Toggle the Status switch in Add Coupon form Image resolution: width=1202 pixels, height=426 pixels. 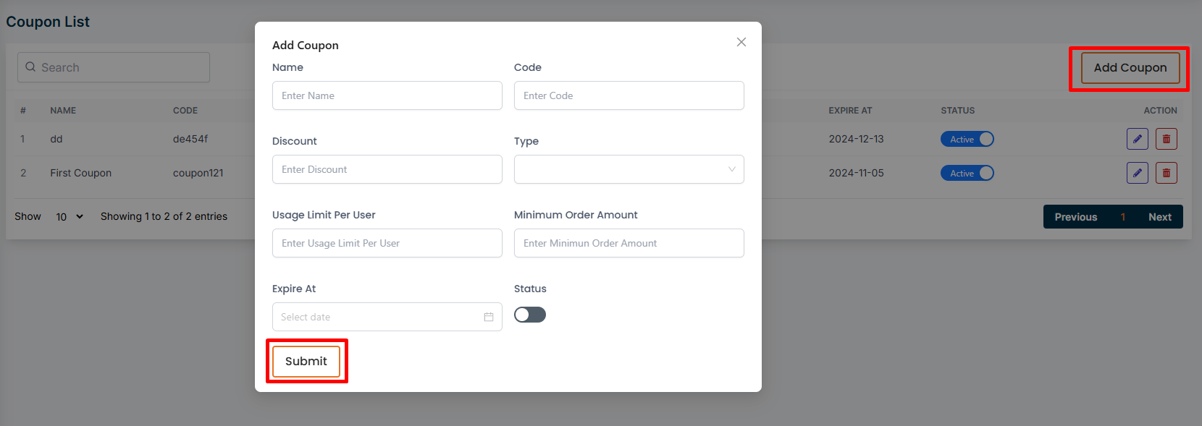pyautogui.click(x=530, y=315)
